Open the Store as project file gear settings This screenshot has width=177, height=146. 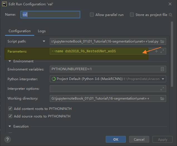click(x=170, y=15)
